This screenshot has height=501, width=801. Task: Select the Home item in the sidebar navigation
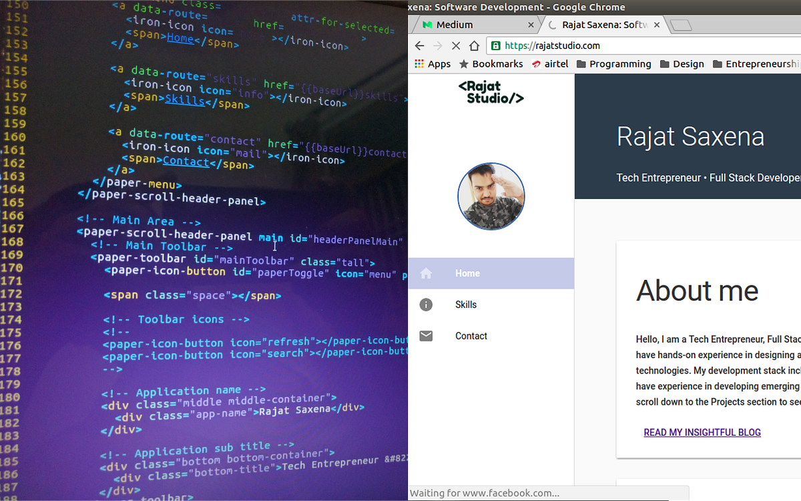(x=467, y=273)
